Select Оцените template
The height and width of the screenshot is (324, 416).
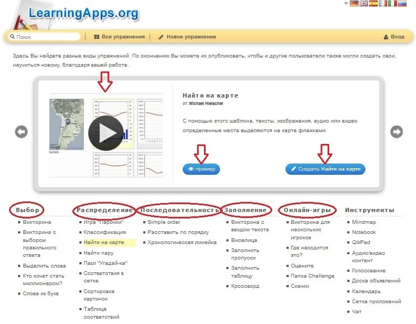(302, 266)
